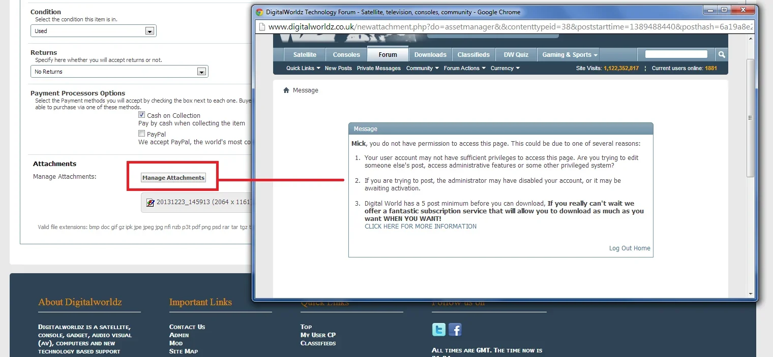Click the Message box title bar
773x357 pixels.
click(x=501, y=128)
